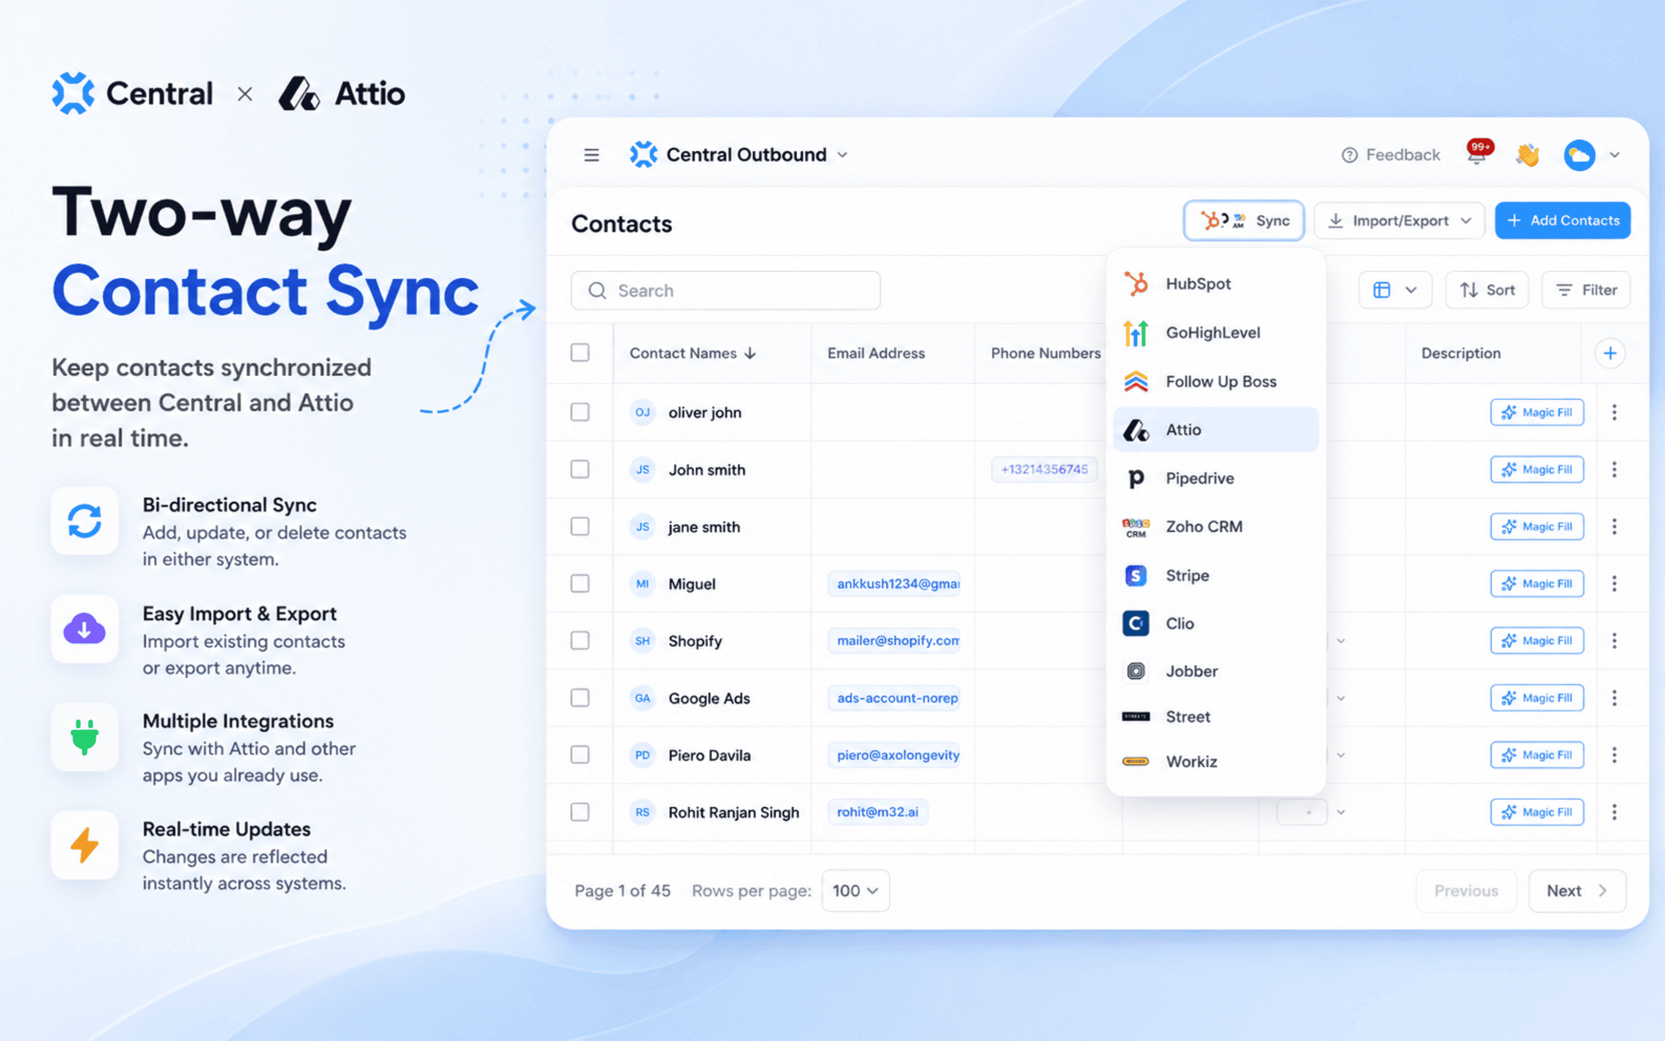Click the waving hand icon
The image size is (1665, 1041).
click(x=1528, y=155)
